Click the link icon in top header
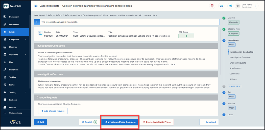Image resolution: width=265 pixels, height=130 pixels. click(221, 6)
